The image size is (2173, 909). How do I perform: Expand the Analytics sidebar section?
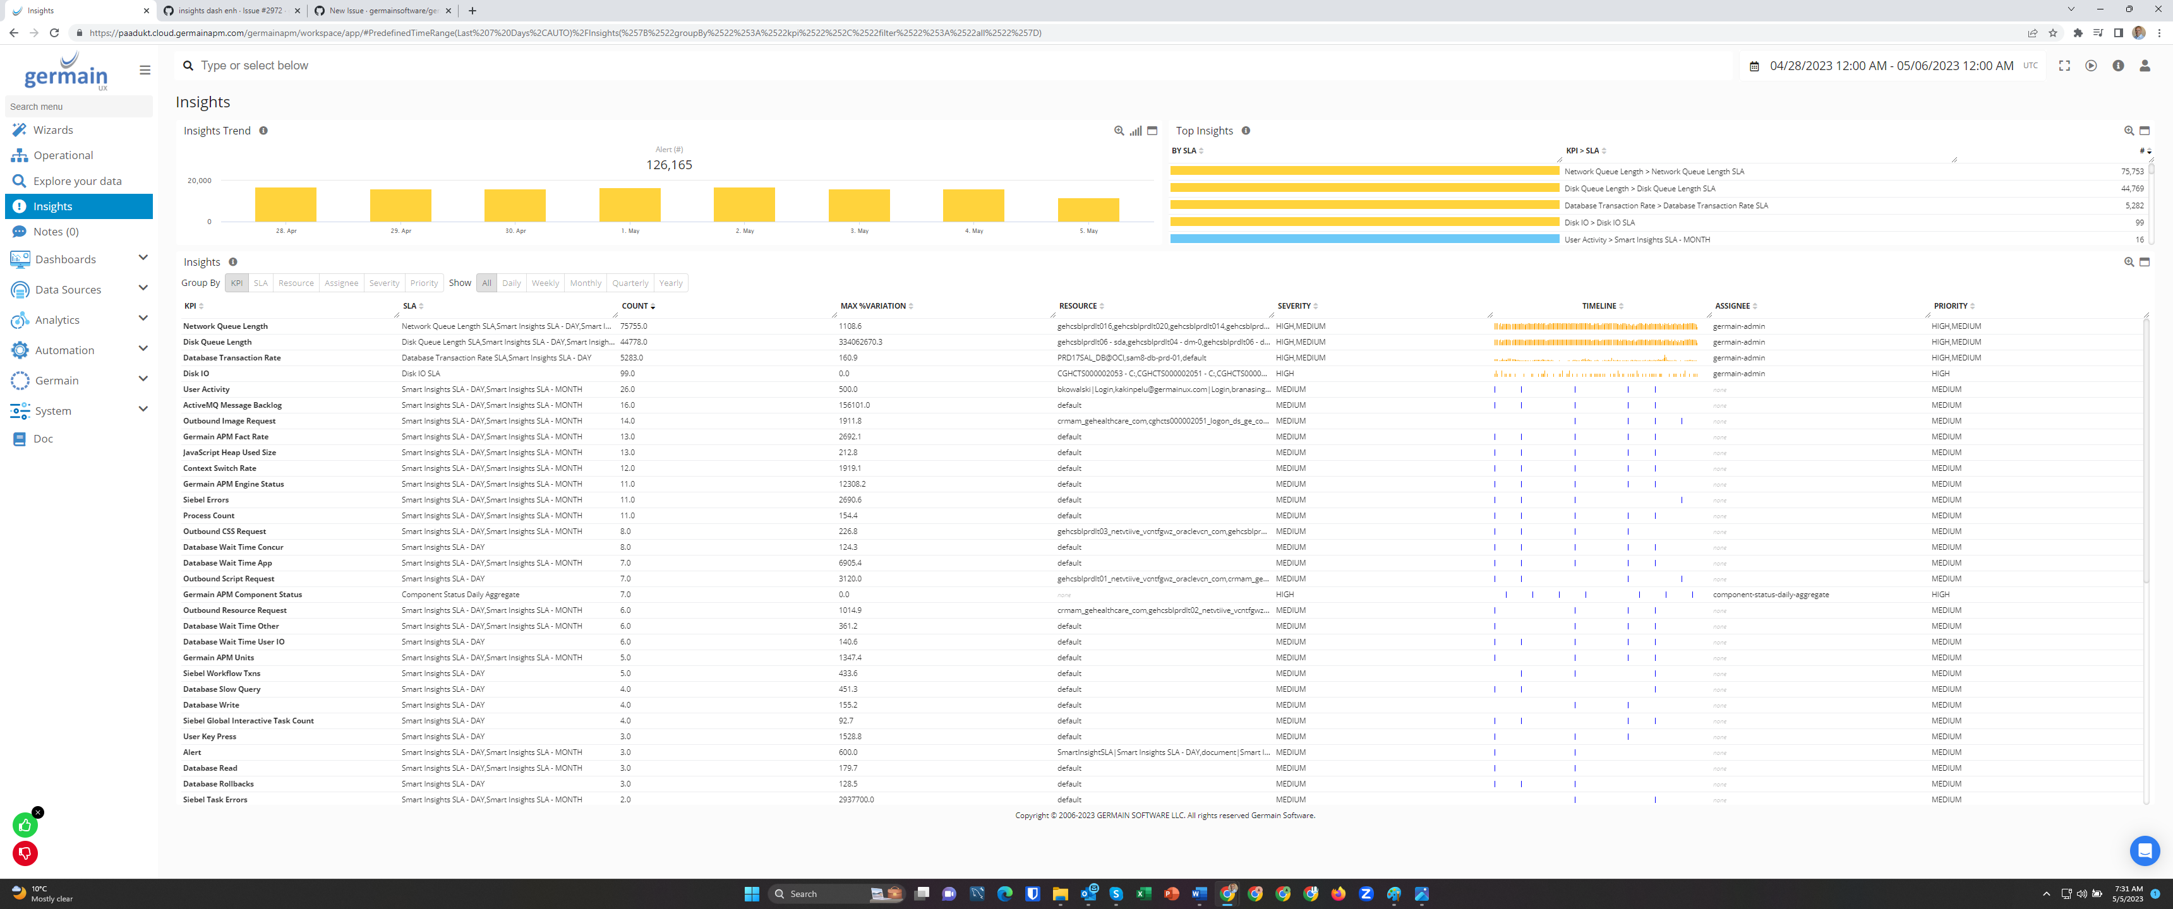point(143,319)
